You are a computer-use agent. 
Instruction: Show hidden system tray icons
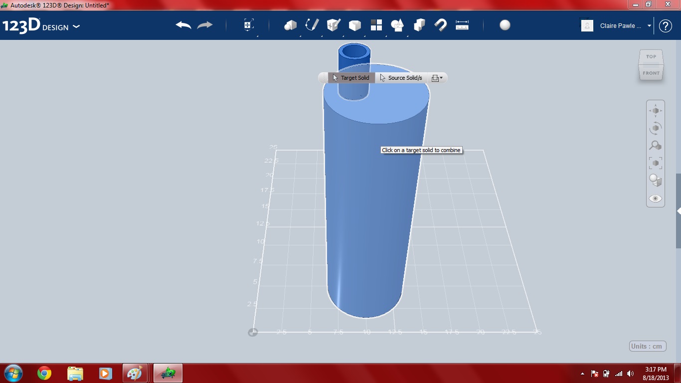coord(582,374)
